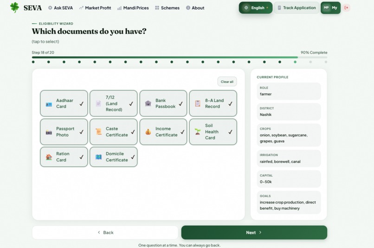
Task: Open the About page
Action: point(195,8)
